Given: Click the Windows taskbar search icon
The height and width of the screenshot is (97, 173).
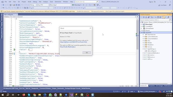Looking at the screenshot, I should point(8,95).
